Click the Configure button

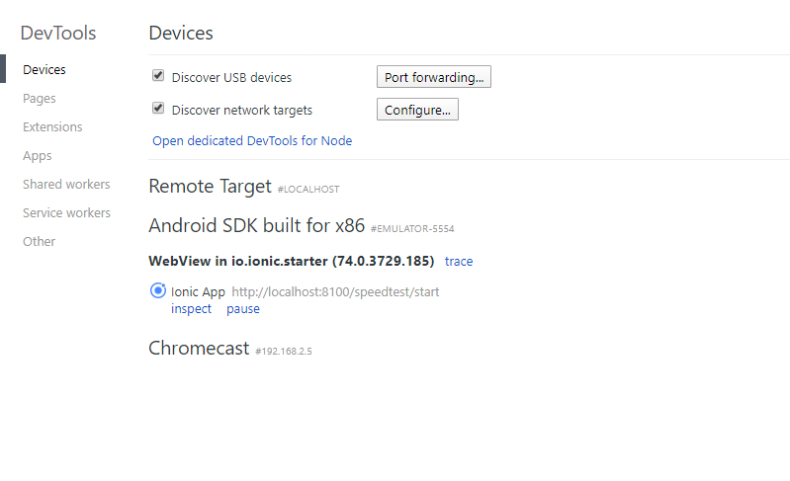(417, 110)
